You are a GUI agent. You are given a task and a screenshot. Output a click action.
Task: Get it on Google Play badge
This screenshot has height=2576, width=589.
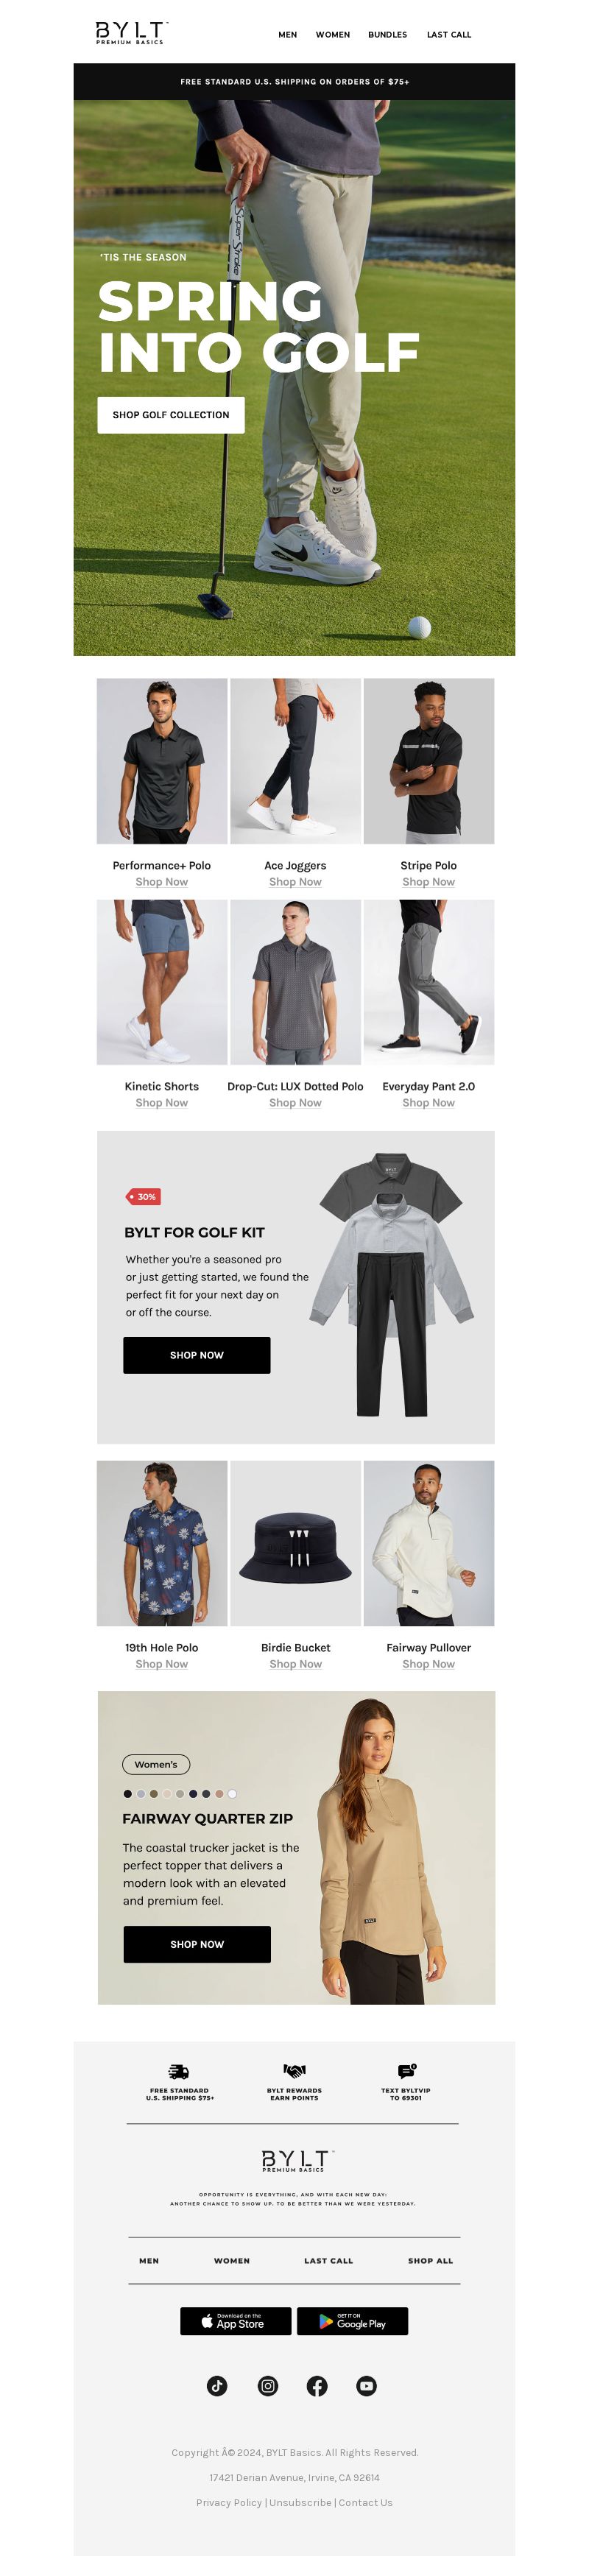[x=352, y=2321]
